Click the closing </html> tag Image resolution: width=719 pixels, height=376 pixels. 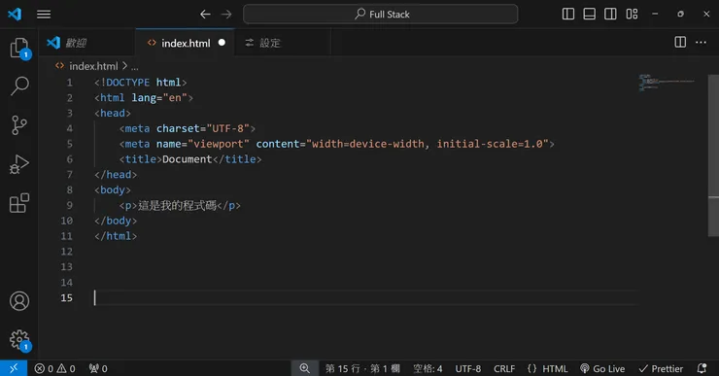tap(116, 236)
